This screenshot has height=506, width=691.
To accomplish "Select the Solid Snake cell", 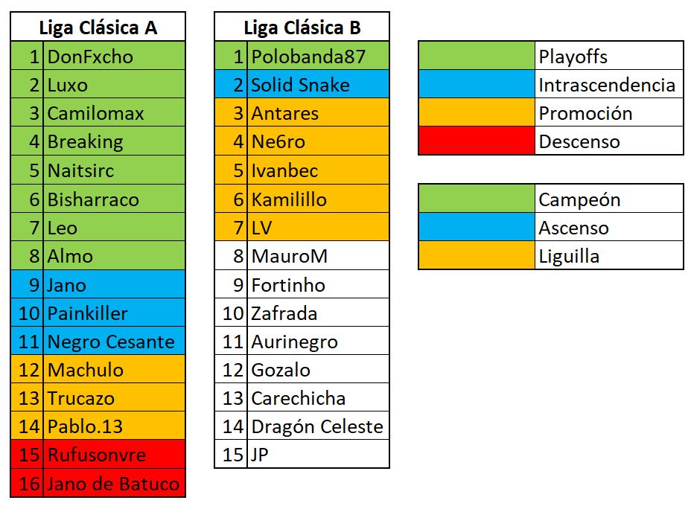I will [x=318, y=84].
